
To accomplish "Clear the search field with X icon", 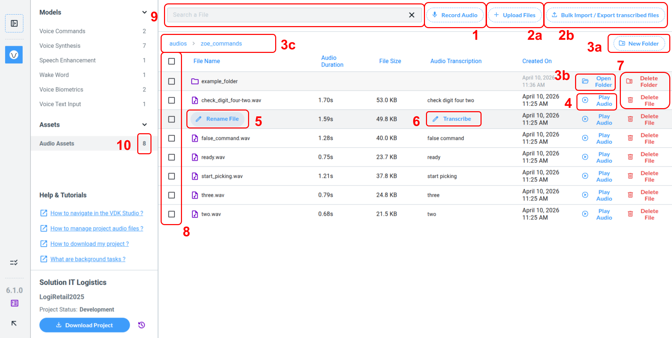I will (411, 15).
